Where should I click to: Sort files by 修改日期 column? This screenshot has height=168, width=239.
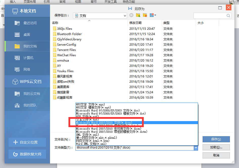145,23
